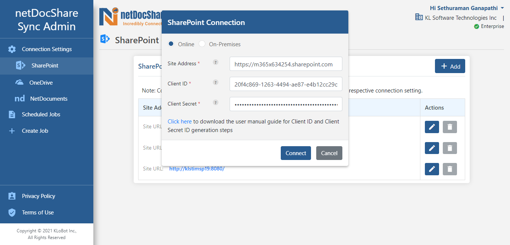Select the On-Premises radio button
This screenshot has height=245, width=510.
tap(202, 44)
